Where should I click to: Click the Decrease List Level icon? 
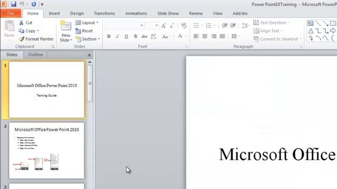(x=225, y=26)
